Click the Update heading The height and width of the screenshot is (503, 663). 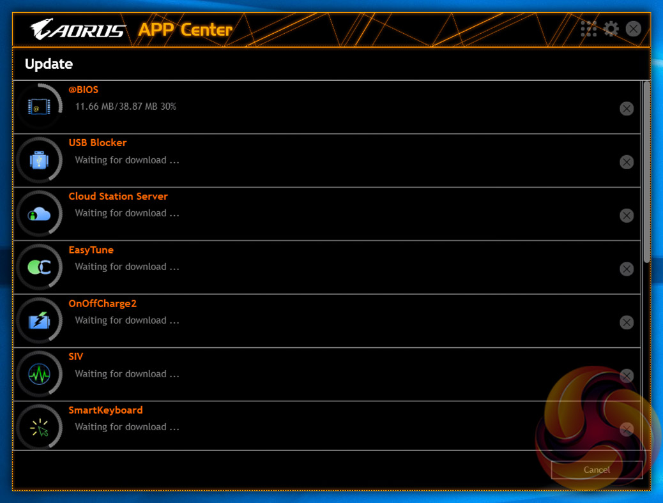[49, 64]
